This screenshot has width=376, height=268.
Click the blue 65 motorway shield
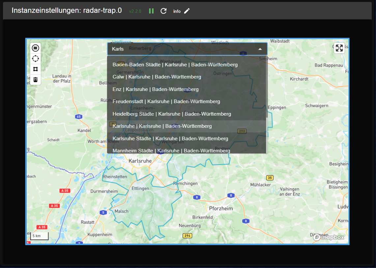(x=79, y=117)
